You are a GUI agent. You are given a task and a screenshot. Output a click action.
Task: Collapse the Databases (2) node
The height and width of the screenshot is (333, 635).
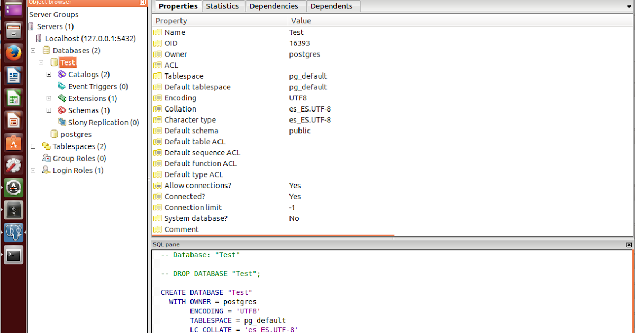pyautogui.click(x=33, y=51)
